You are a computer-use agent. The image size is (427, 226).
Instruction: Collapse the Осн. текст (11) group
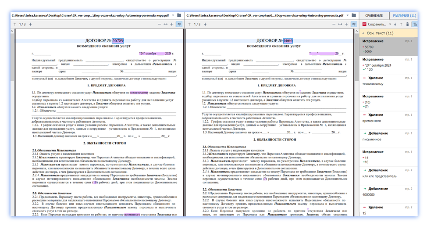click(363, 33)
